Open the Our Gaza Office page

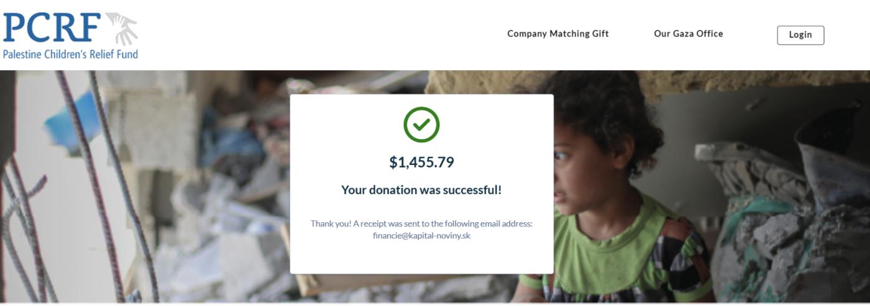click(x=689, y=34)
